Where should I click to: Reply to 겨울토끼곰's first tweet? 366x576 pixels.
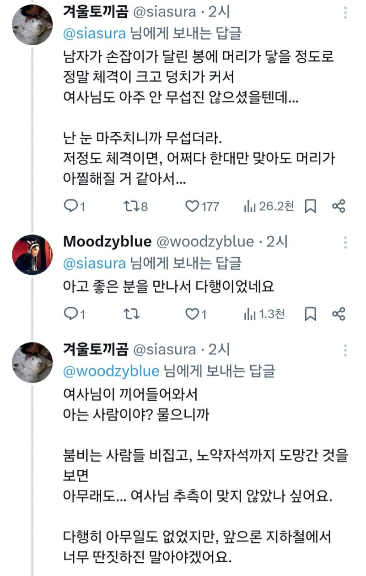(70, 206)
